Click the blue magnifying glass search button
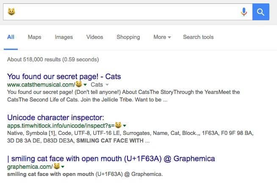 [261, 12]
